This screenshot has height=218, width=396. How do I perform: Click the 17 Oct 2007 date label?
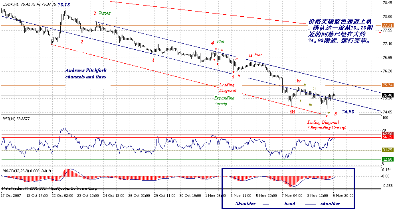pyautogui.click(x=11, y=196)
